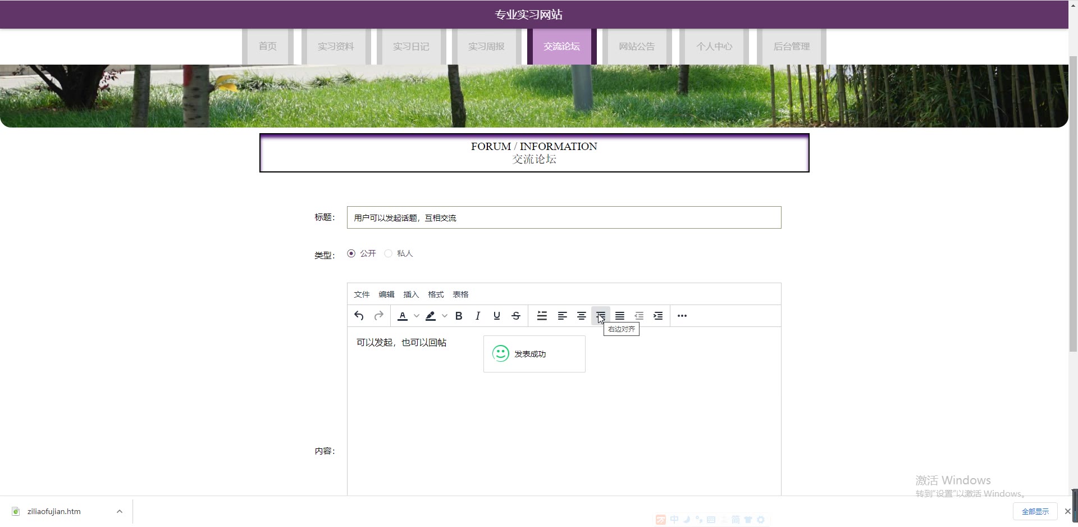Click the page vertical scrollbar thumb
The width and height of the screenshot is (1078, 527).
click(x=1073, y=203)
